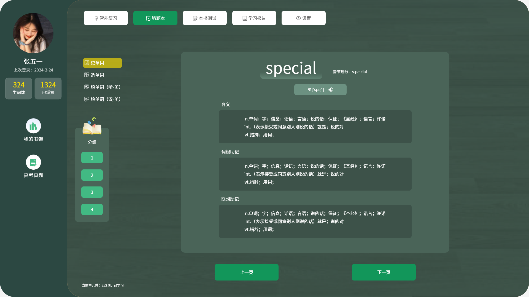Viewport: 529px width, 297px height.
Task: Open 设置 settings tab
Action: tap(304, 18)
